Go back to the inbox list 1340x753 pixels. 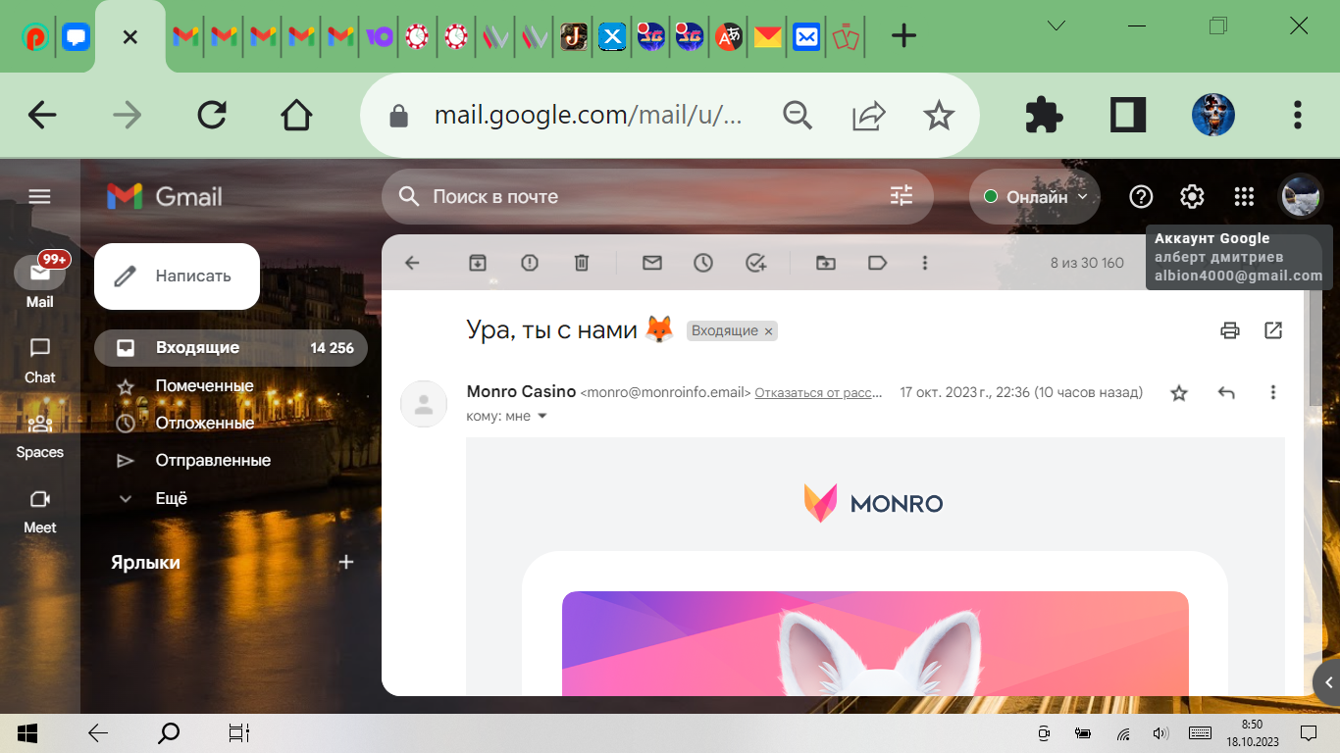pos(412,263)
